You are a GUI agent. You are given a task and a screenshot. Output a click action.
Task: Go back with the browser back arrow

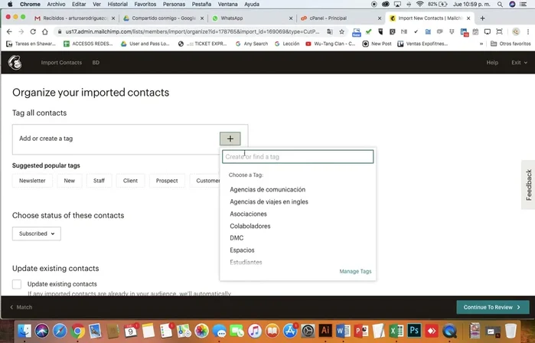tap(9, 31)
